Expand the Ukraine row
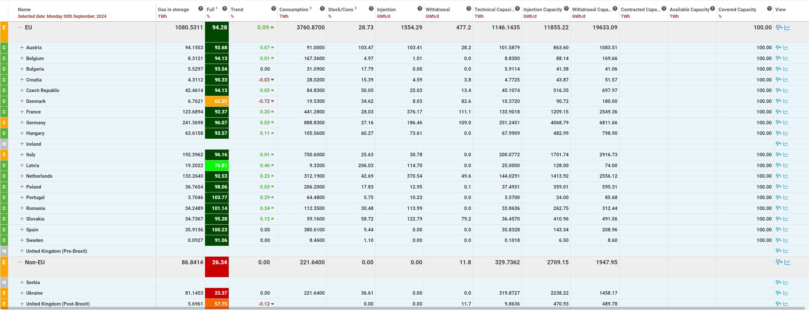The width and height of the screenshot is (809, 310). (x=22, y=293)
